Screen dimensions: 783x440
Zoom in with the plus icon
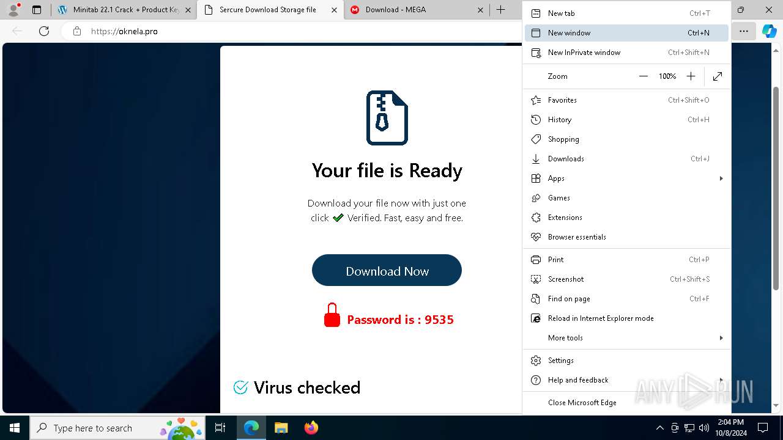coord(691,76)
